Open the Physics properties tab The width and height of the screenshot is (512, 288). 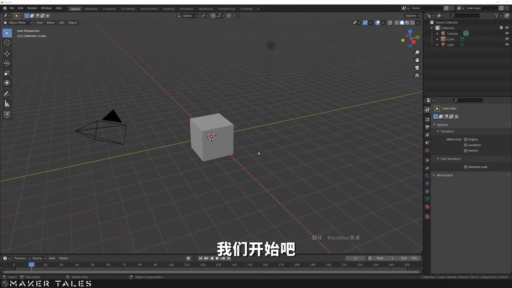tap(427, 184)
